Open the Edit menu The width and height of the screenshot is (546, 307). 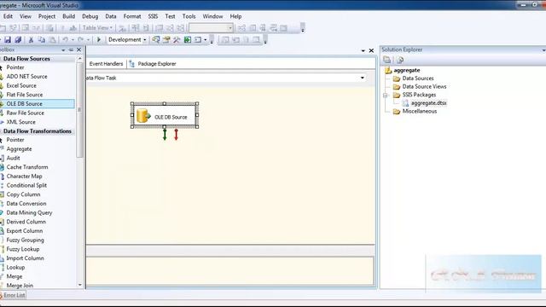pos(8,16)
